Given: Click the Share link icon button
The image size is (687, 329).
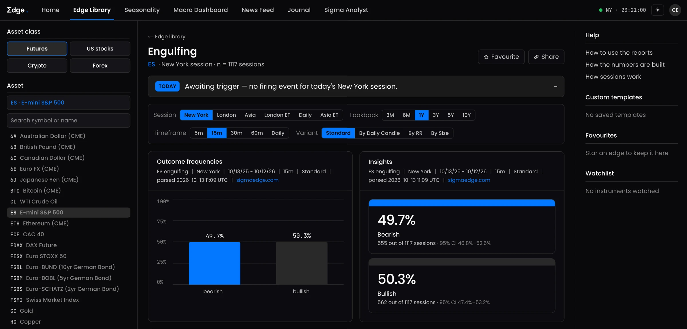Looking at the screenshot, I should [x=546, y=57].
